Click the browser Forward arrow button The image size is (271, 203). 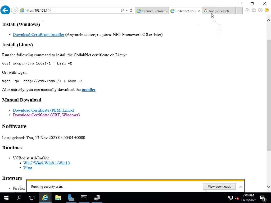pos(15,10)
